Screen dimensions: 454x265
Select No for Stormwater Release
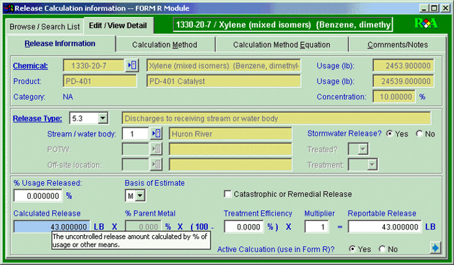click(419, 134)
